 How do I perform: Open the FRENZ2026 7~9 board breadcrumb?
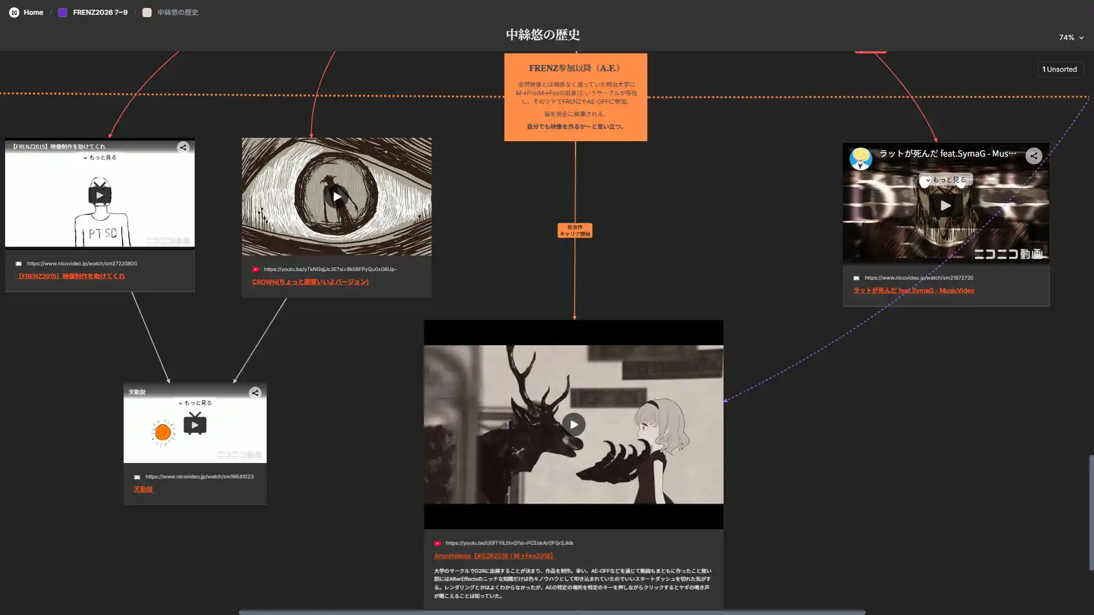tap(100, 12)
